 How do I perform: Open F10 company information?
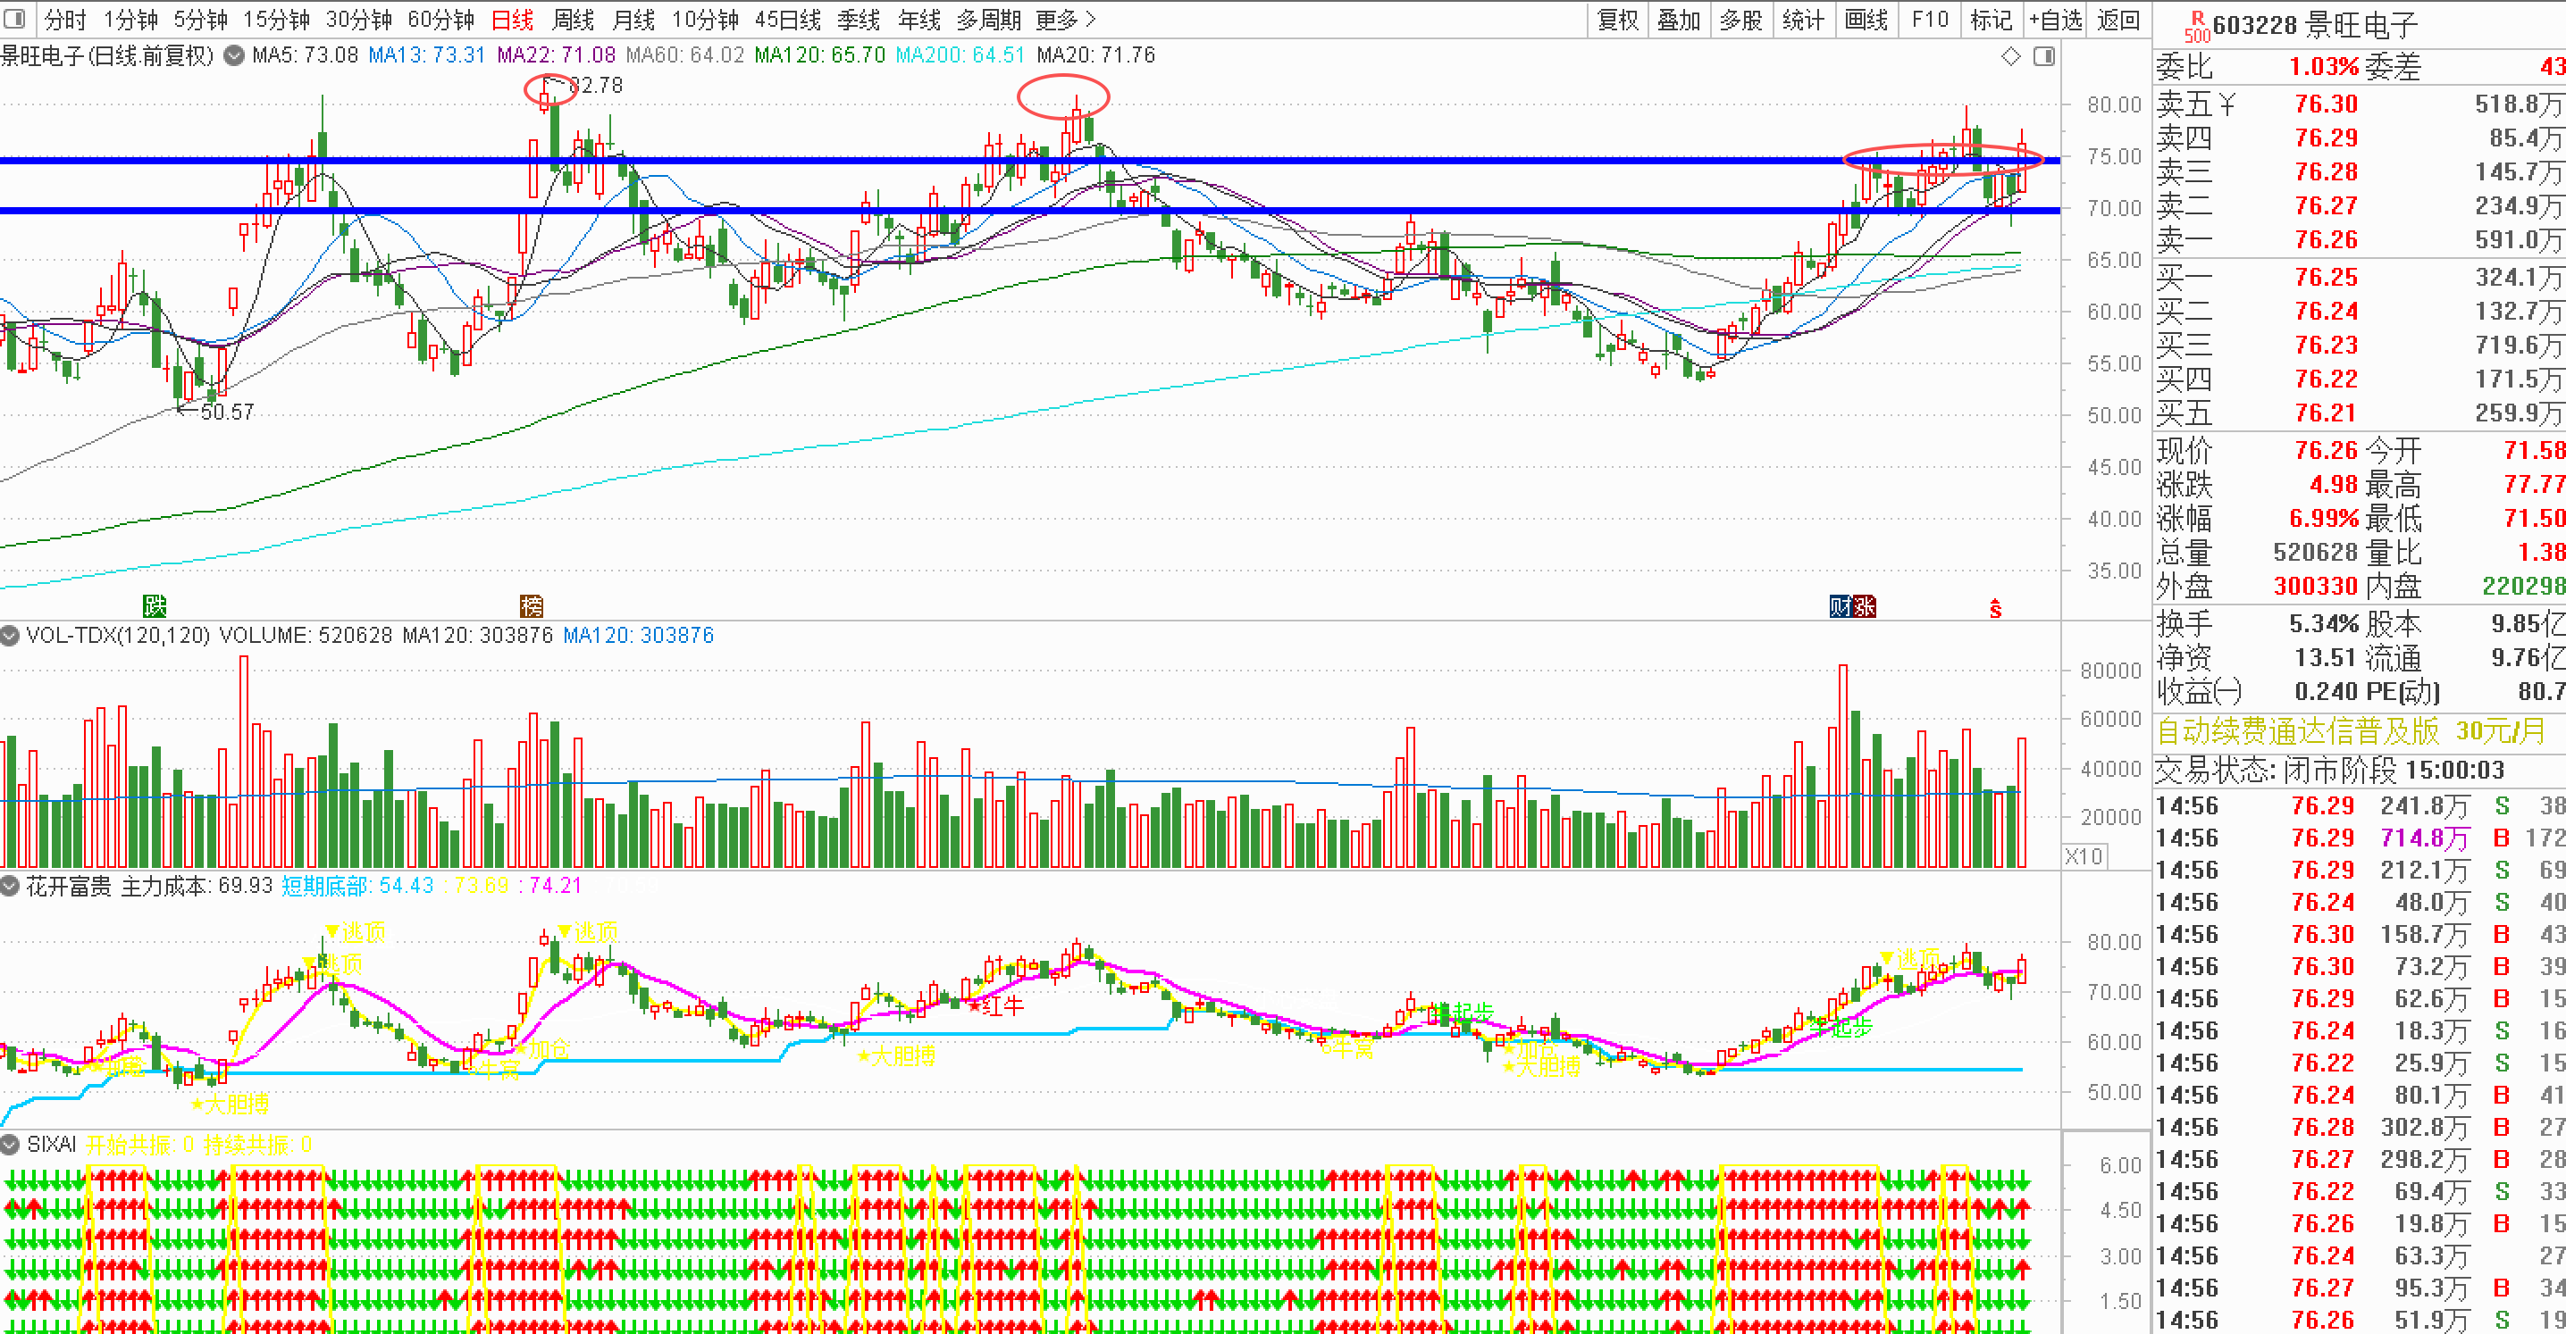coord(1930,20)
